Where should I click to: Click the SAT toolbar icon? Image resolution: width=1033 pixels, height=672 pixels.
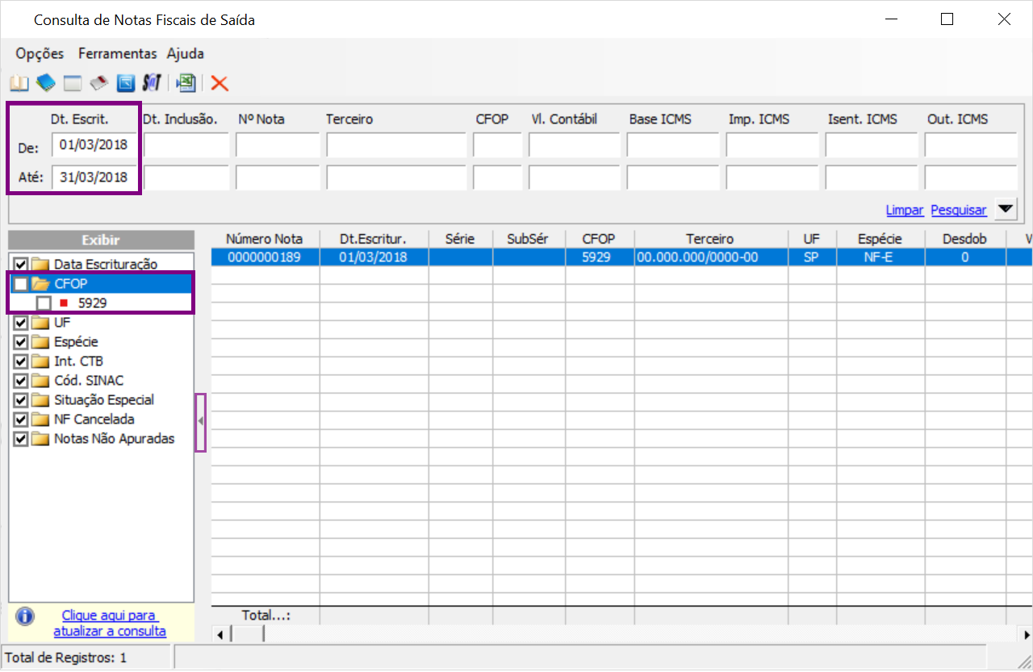point(152,83)
